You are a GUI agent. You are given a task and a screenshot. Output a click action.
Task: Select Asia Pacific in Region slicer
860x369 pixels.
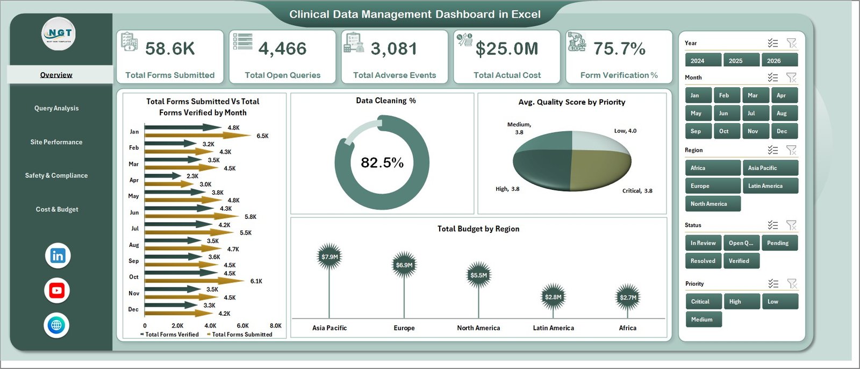click(x=770, y=168)
